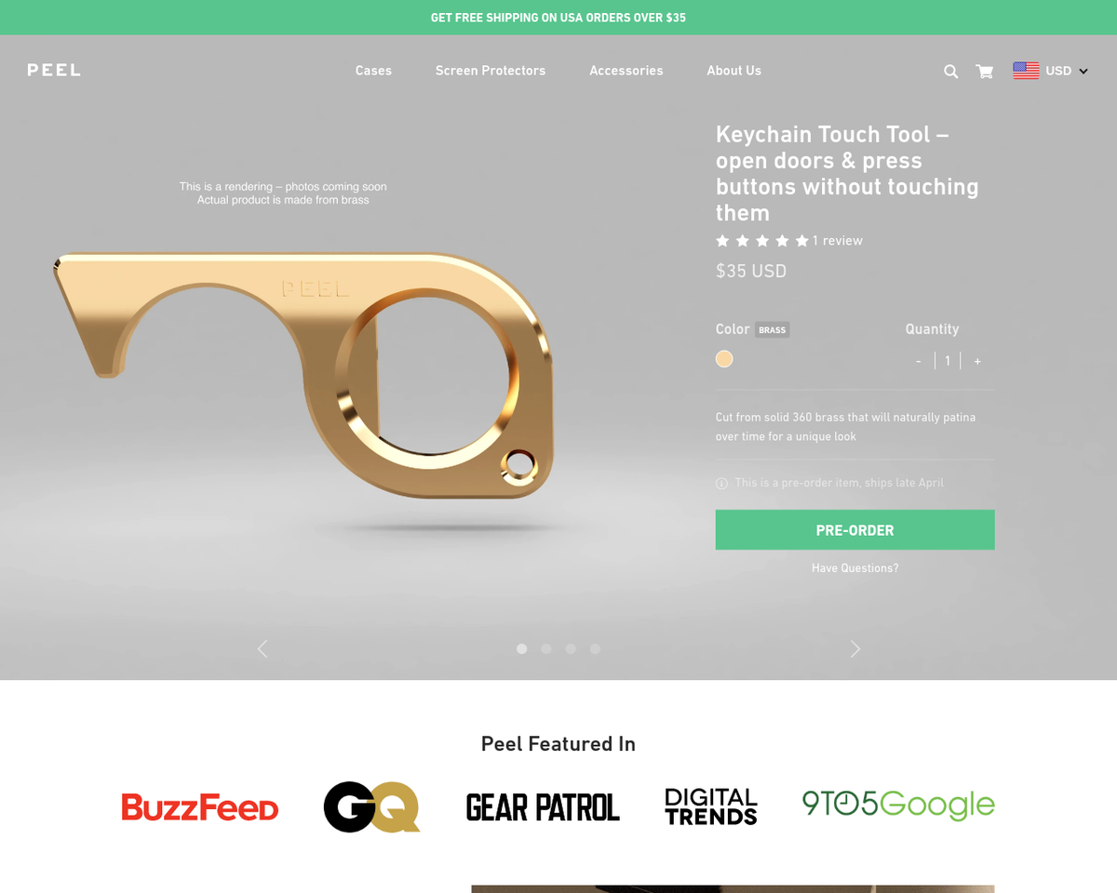Image resolution: width=1117 pixels, height=893 pixels.
Task: Increase quantity with plus button
Action: [x=977, y=361]
